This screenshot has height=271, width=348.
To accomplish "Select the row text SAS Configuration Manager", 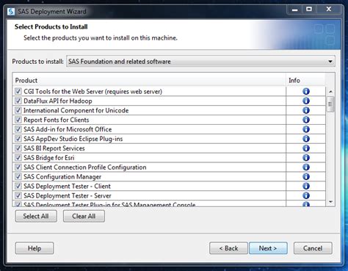I will [62, 176].
